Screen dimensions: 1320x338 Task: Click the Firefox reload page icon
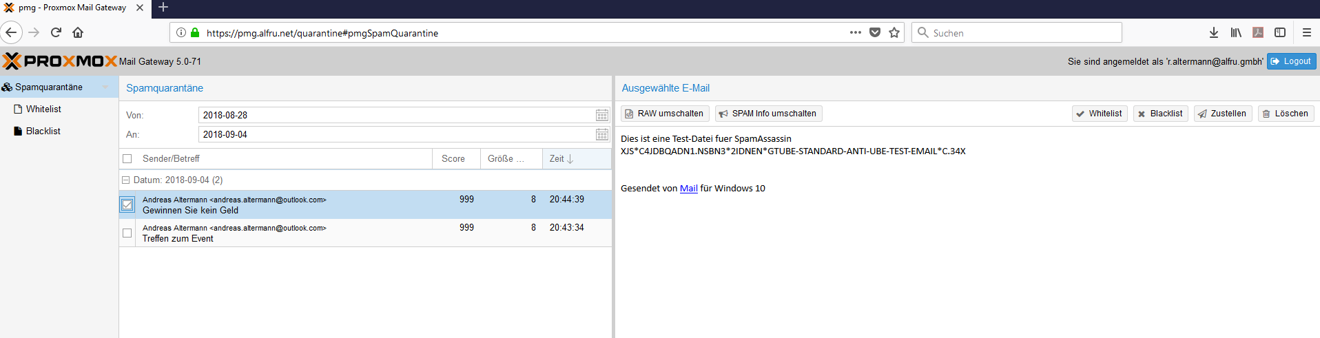pyautogui.click(x=56, y=32)
